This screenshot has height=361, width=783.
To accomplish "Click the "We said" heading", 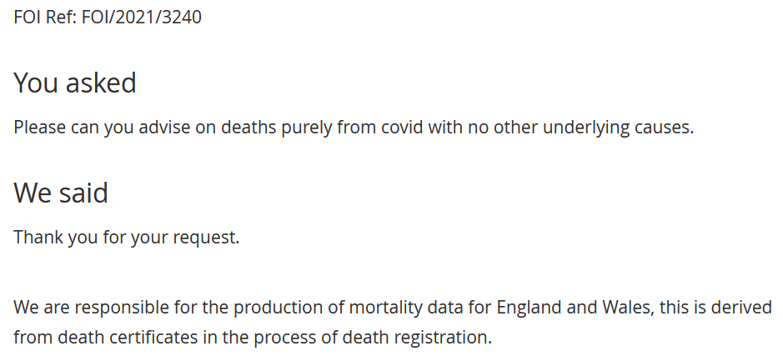I will [x=60, y=193].
